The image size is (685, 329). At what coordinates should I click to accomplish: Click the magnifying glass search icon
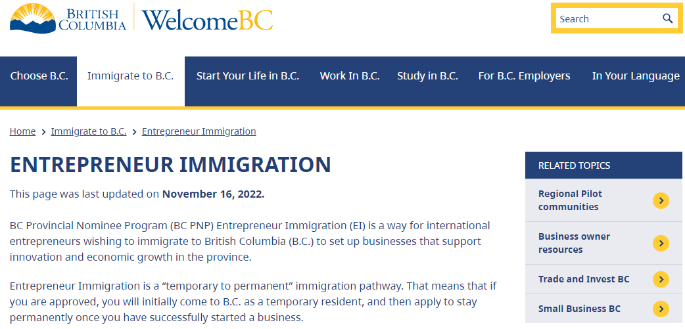(x=667, y=18)
